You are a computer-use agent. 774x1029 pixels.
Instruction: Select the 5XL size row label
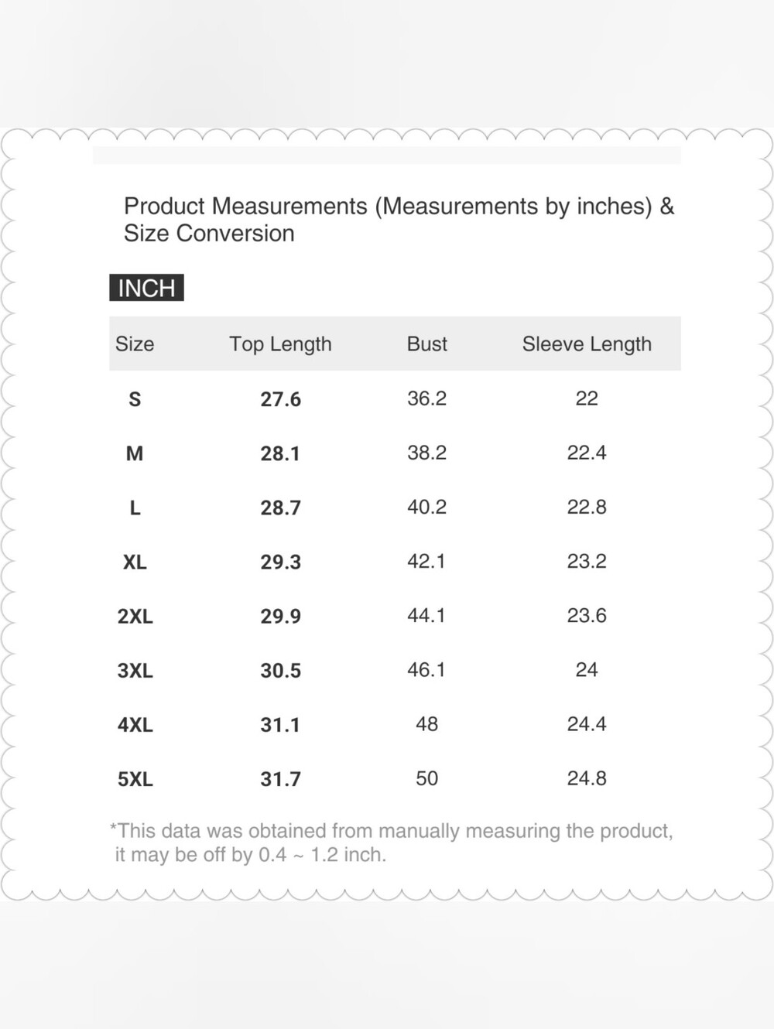click(x=135, y=778)
